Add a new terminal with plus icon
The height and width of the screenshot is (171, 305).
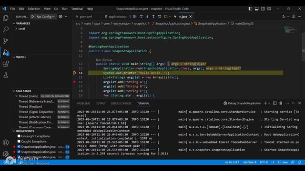[265, 104]
